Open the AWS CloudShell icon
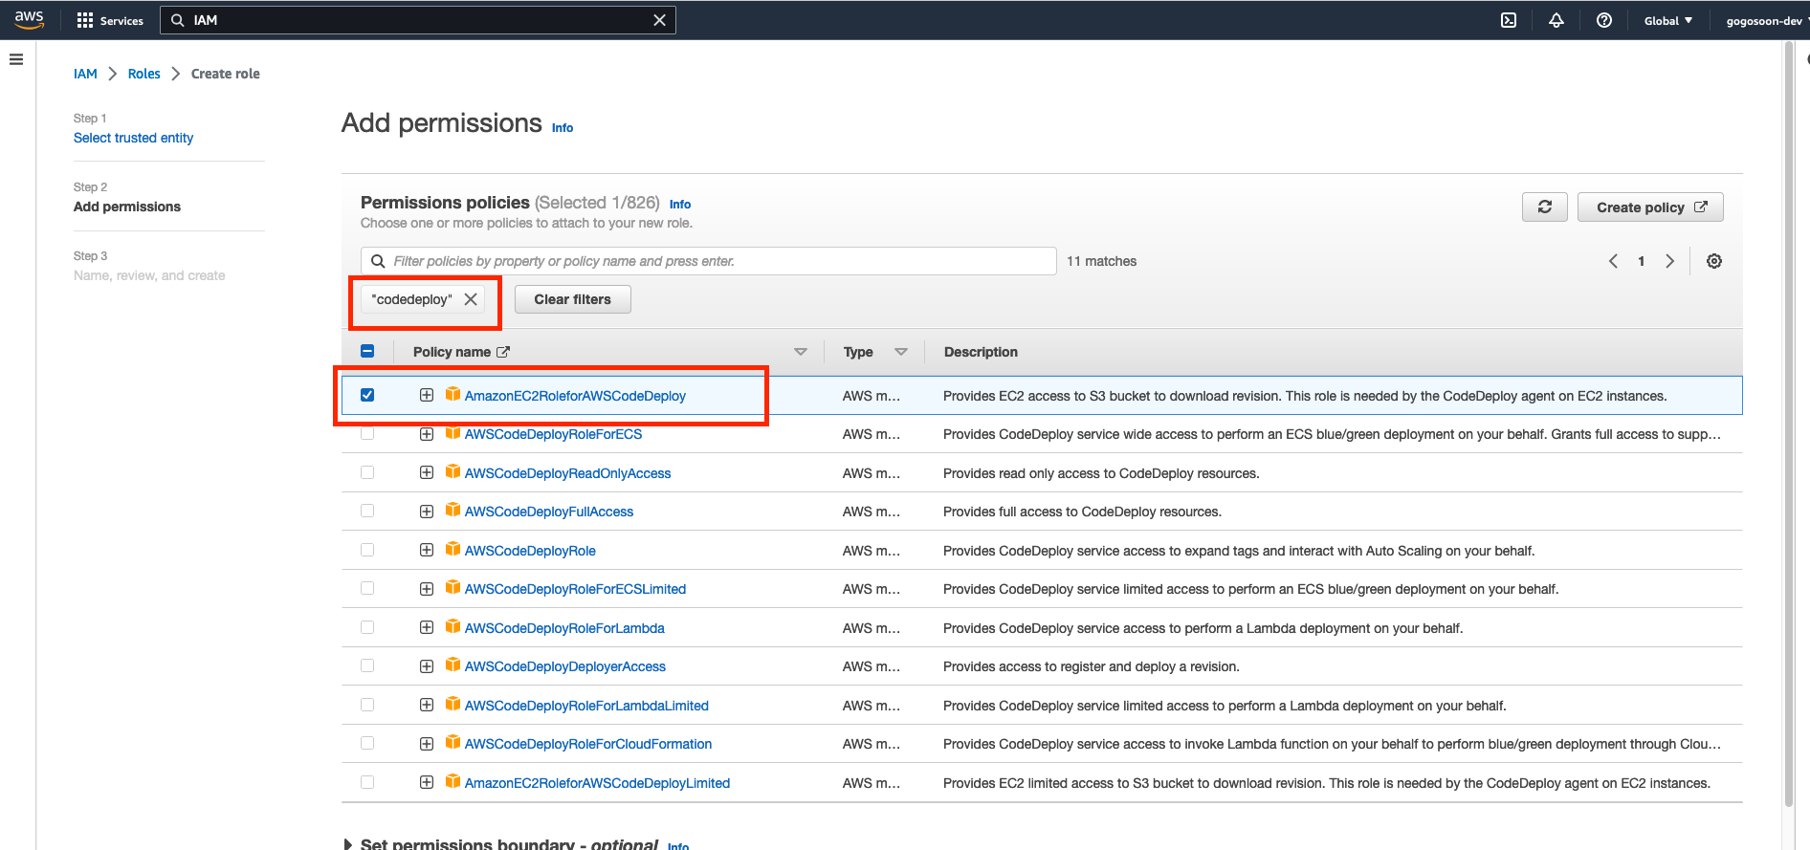The width and height of the screenshot is (1810, 850). (1509, 20)
